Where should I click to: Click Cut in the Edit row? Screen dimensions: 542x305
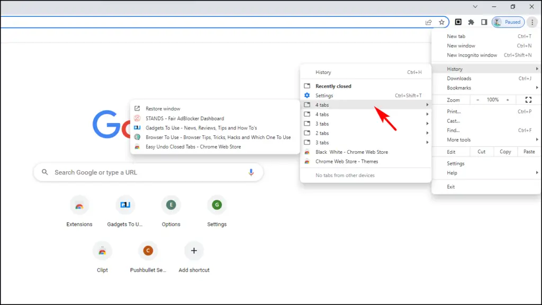pos(482,152)
